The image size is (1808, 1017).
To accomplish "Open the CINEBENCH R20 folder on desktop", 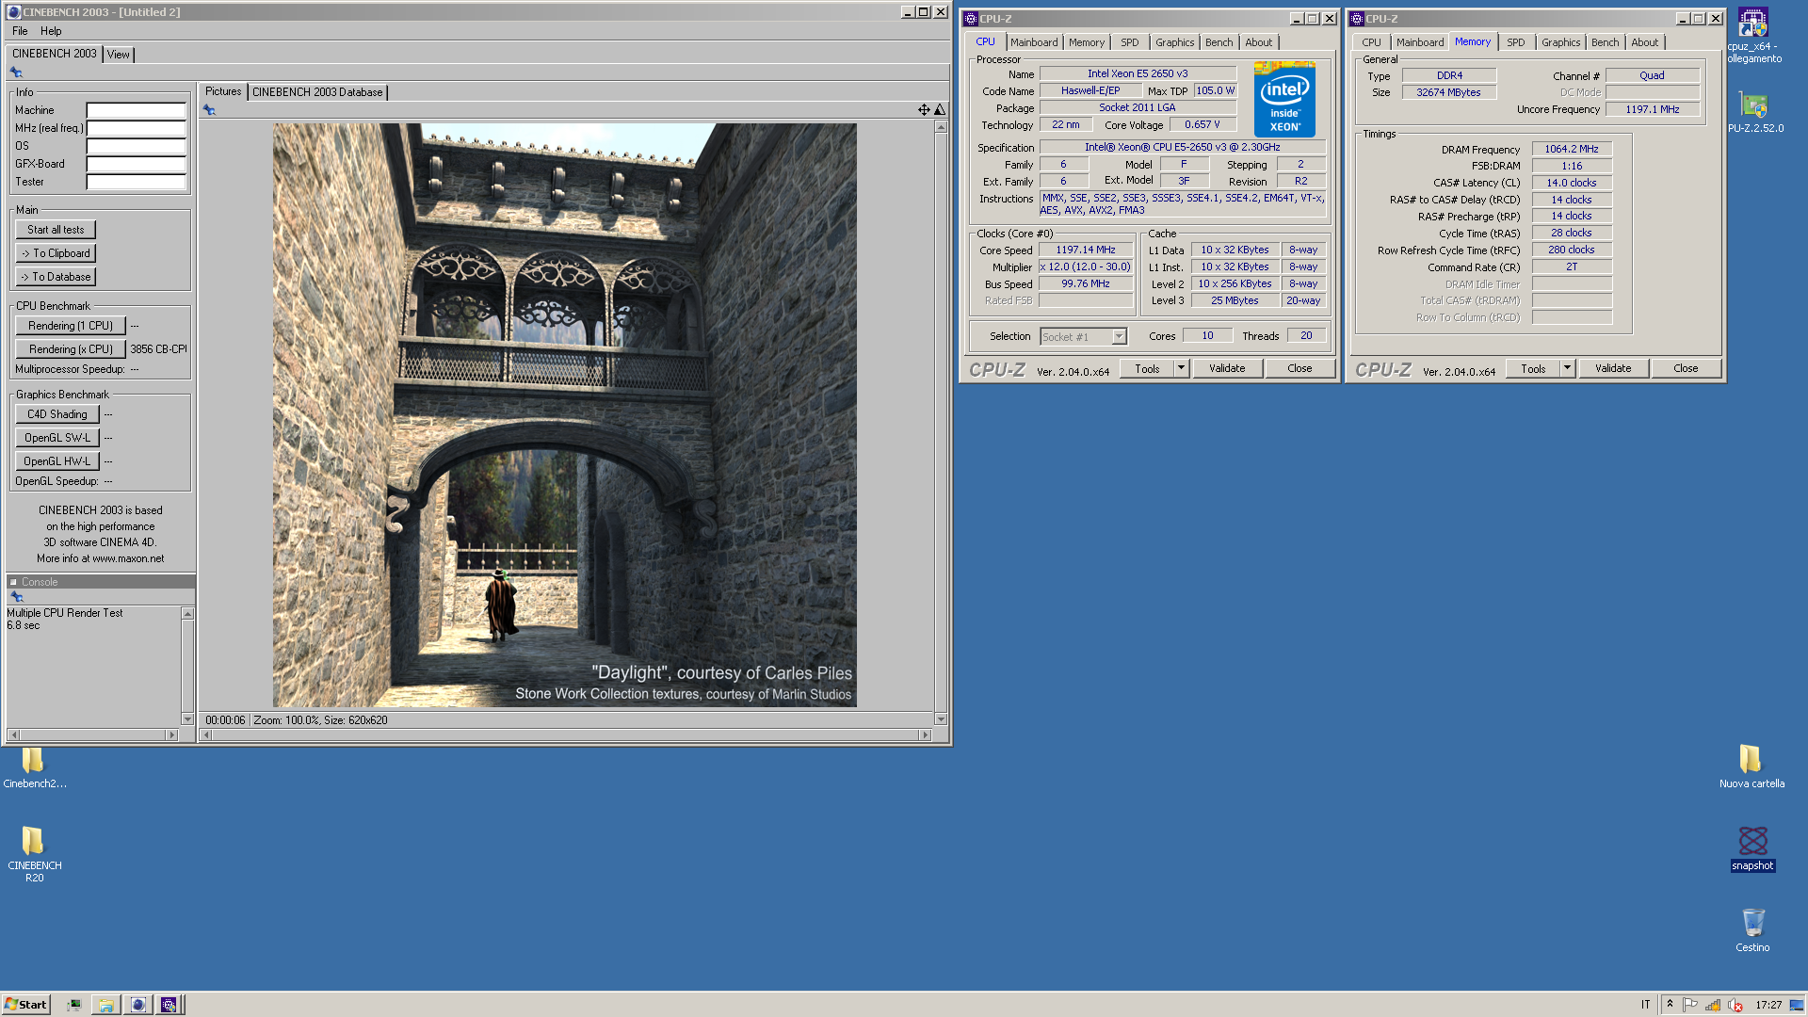I will point(34,854).
